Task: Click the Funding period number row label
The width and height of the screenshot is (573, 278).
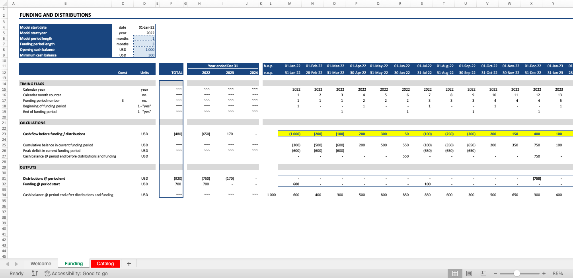Action: click(x=42, y=101)
